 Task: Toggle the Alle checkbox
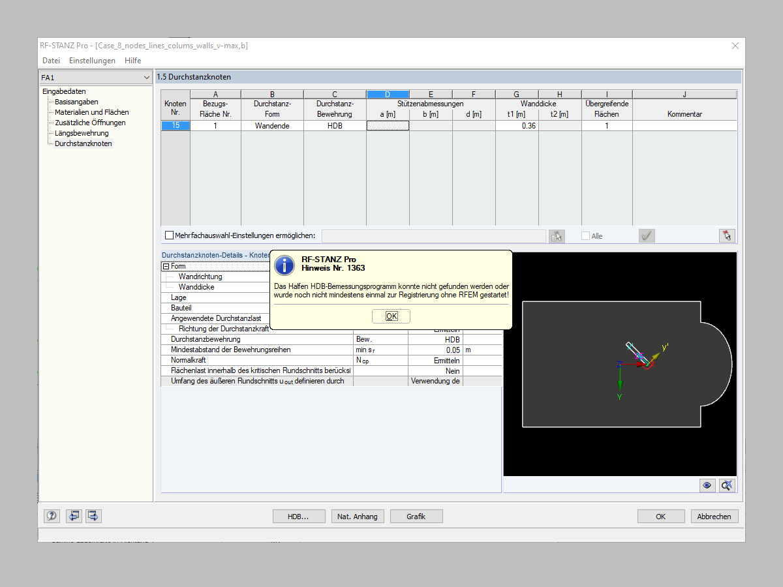coord(585,236)
